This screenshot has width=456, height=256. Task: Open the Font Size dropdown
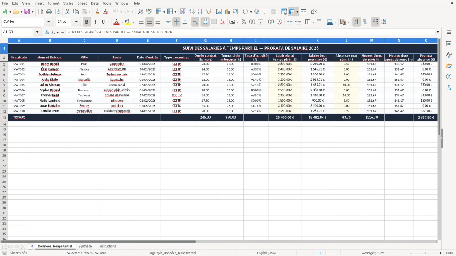pos(76,22)
